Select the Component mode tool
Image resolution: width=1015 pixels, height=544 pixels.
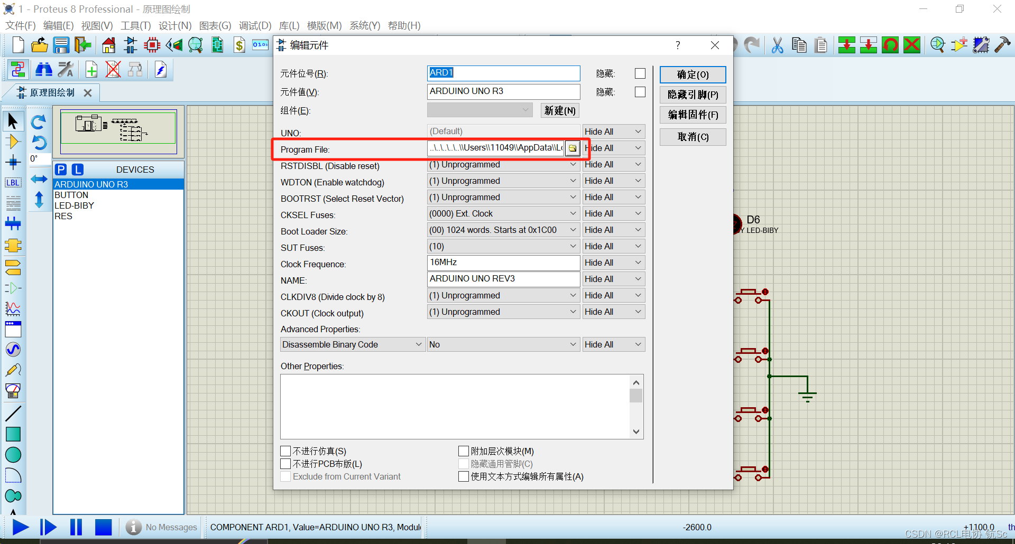coord(13,142)
